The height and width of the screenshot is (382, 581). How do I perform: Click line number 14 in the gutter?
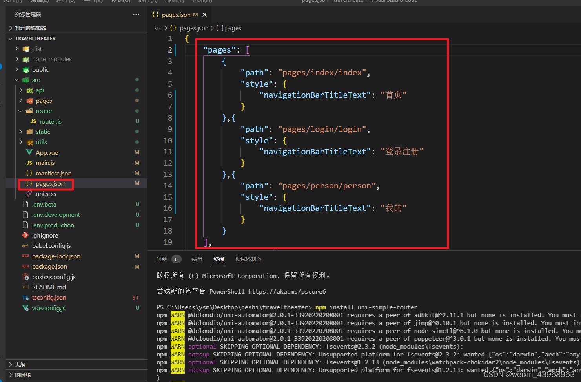tap(168, 186)
